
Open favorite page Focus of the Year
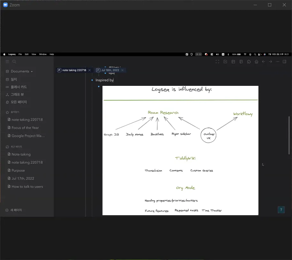[23, 128]
